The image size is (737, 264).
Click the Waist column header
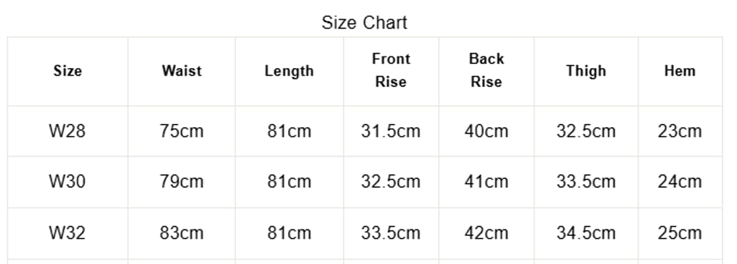click(x=181, y=71)
